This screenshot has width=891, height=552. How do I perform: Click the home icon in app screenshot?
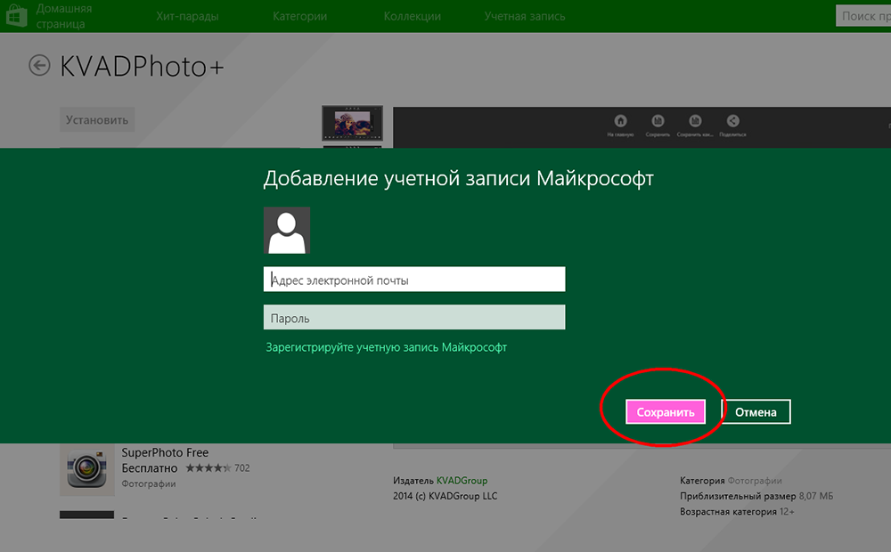pos(620,120)
